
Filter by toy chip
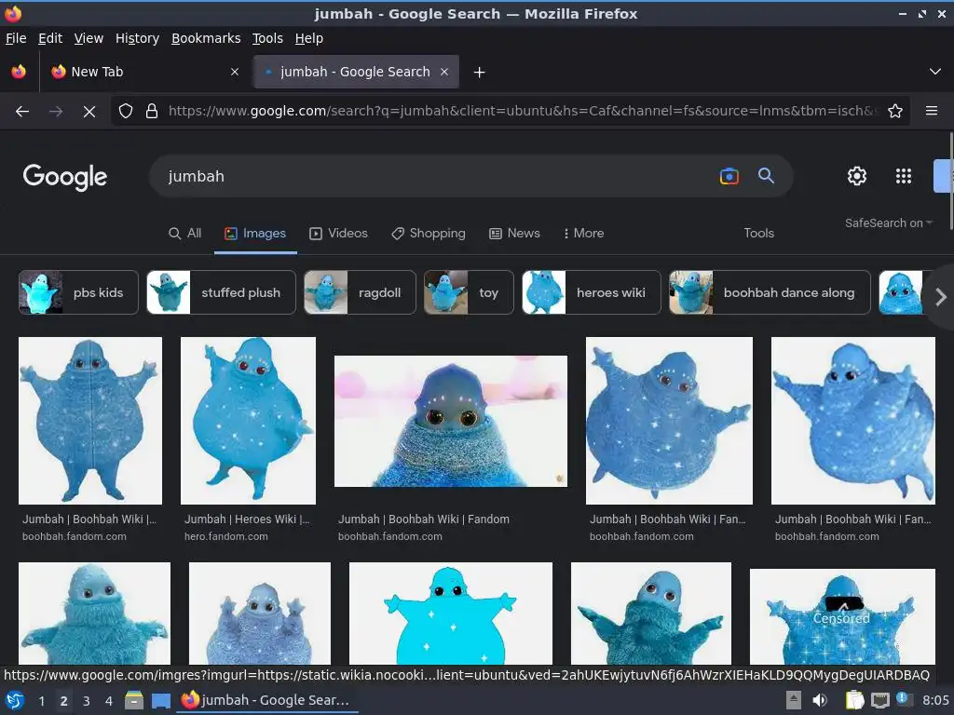click(469, 292)
